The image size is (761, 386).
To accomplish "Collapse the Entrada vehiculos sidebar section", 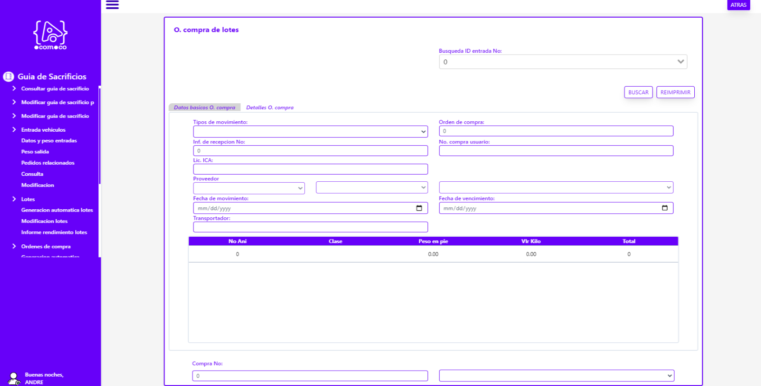I will click(14, 129).
